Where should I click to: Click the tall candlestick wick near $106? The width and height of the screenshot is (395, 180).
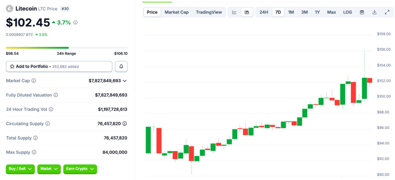tap(364, 62)
